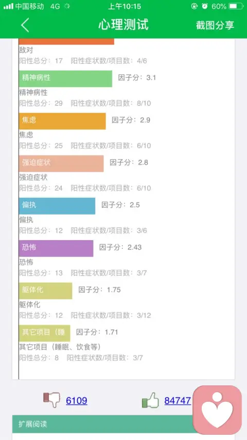The width and height of the screenshot is (247, 440).
Task: Tap the alarm clock status icon
Action: pyautogui.click(x=205, y=6)
